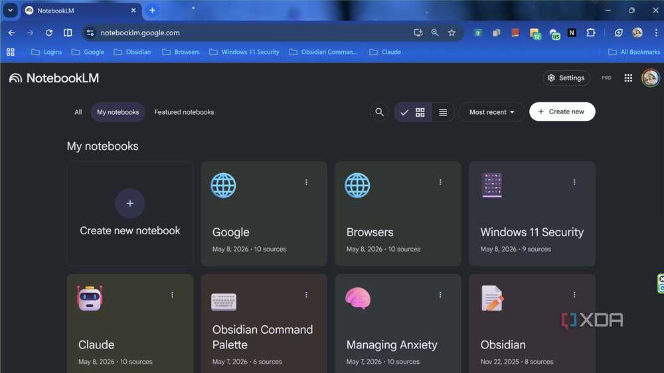Switch to list view layout
Viewport: 664px width, 373px height.
point(443,112)
